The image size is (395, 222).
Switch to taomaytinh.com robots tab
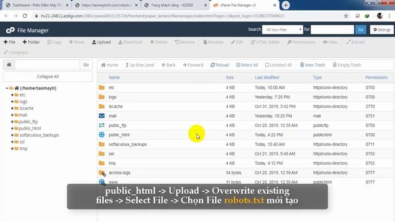[106, 5]
